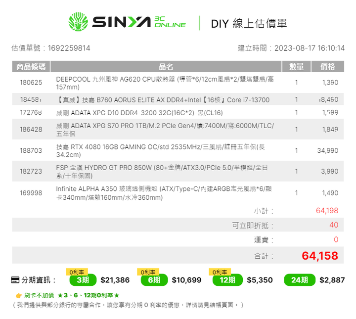The image size is (356, 319).
Task: Click the ADATA XPG S70 PRO 1TB product name
Action: pos(165,130)
